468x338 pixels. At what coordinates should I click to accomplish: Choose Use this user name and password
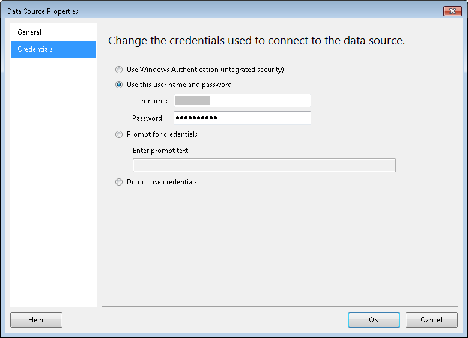tap(119, 85)
